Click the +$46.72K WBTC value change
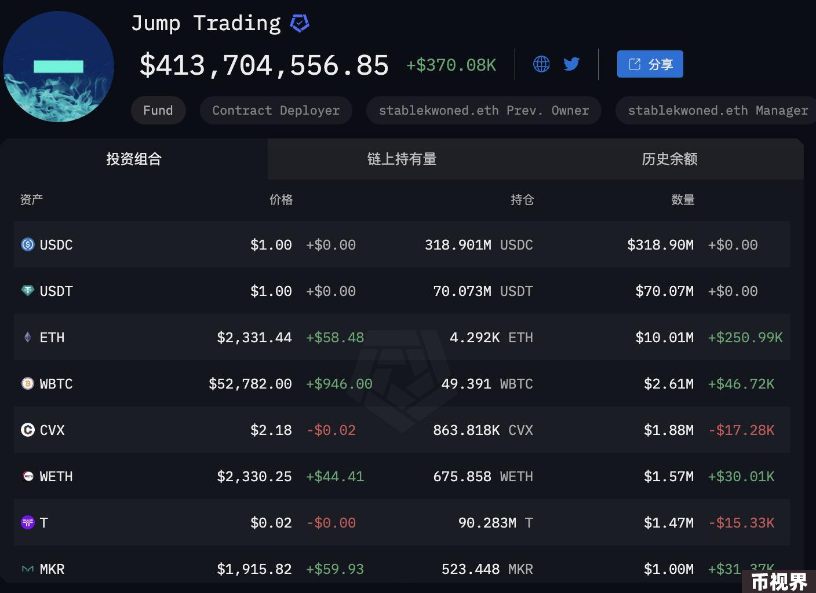Viewport: 816px width, 593px height. coord(741,384)
